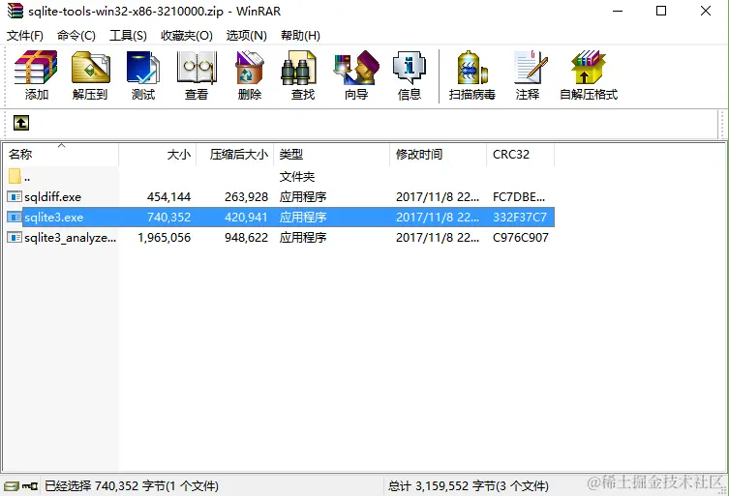Select the sqldiff.exe file name
Screen dimensions: 729x496
[x=53, y=197]
